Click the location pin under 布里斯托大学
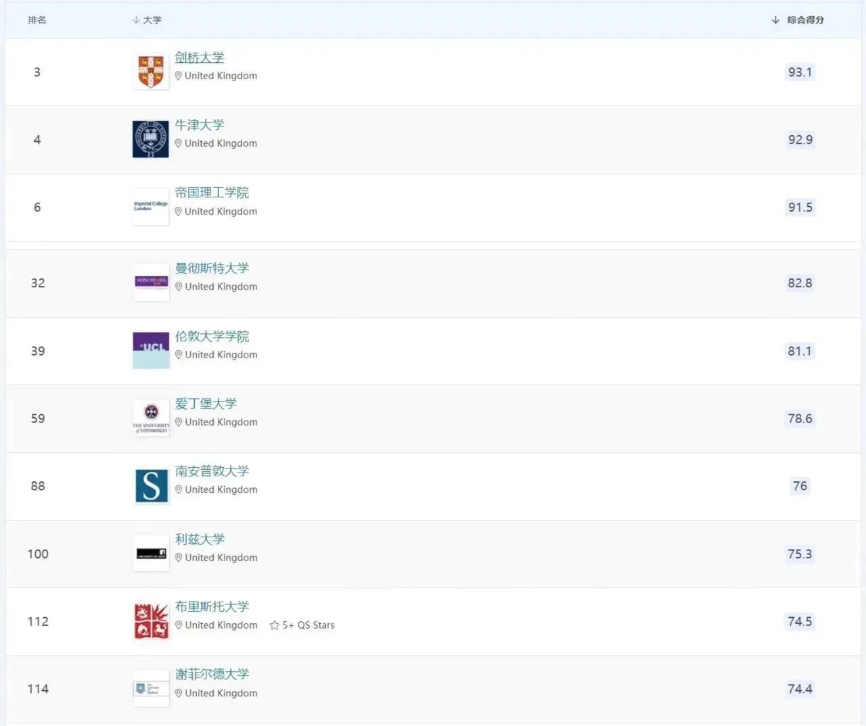 click(179, 625)
